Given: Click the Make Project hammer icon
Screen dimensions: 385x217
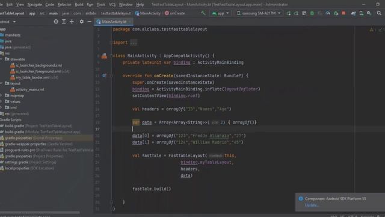Looking at the screenshot, I should (x=203, y=13).
